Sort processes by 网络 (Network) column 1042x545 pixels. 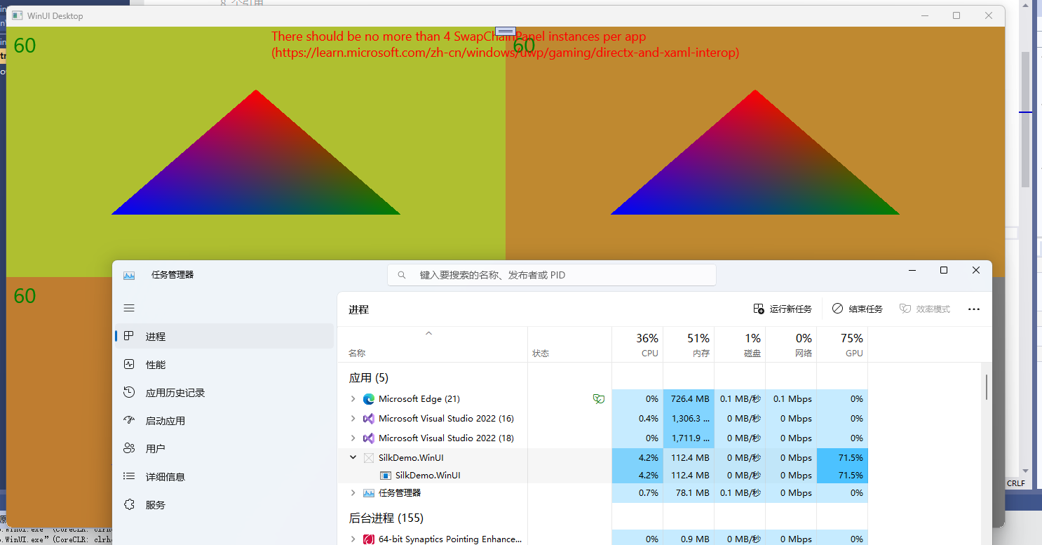pos(791,344)
